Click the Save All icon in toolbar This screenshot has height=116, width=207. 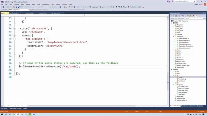(x=19, y=7)
